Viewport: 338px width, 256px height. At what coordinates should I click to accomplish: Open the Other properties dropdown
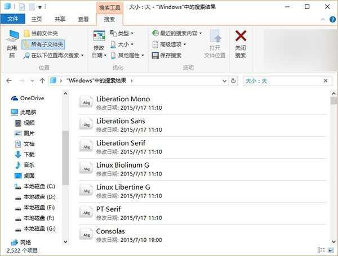coord(127,56)
